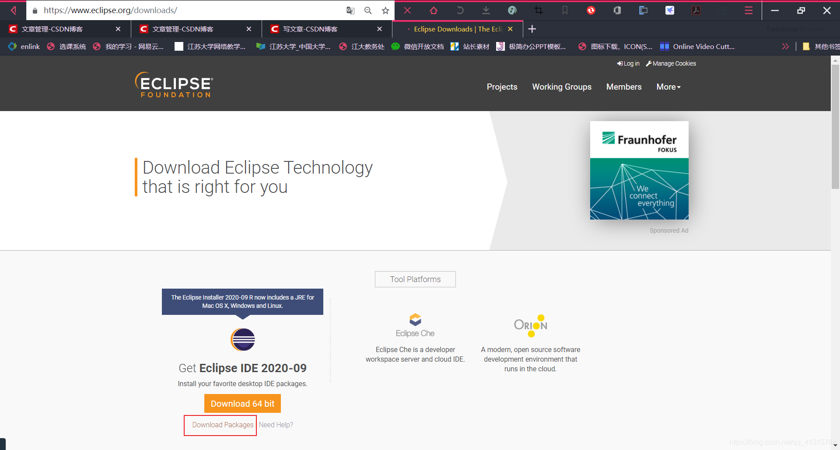Click the zoom magnifier icon in address bar
Image resolution: width=840 pixels, height=450 pixels.
368,10
